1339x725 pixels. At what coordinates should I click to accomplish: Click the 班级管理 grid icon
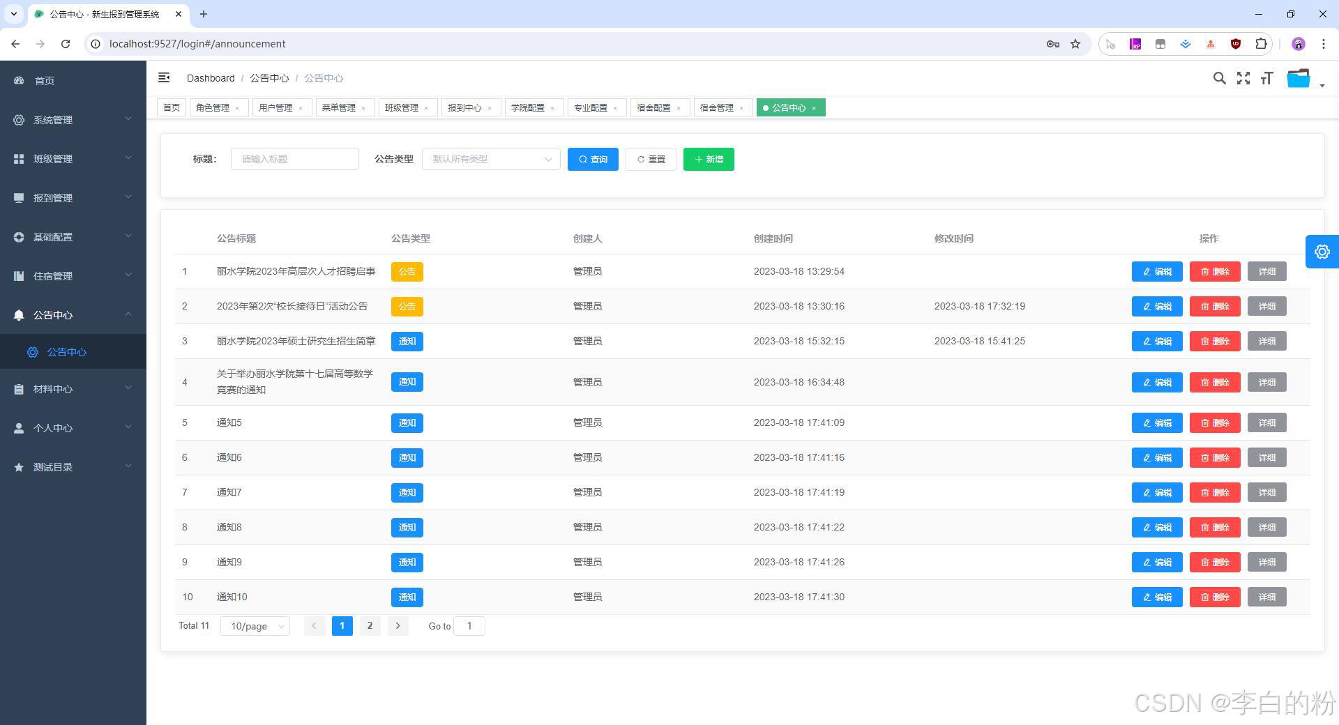coord(19,159)
